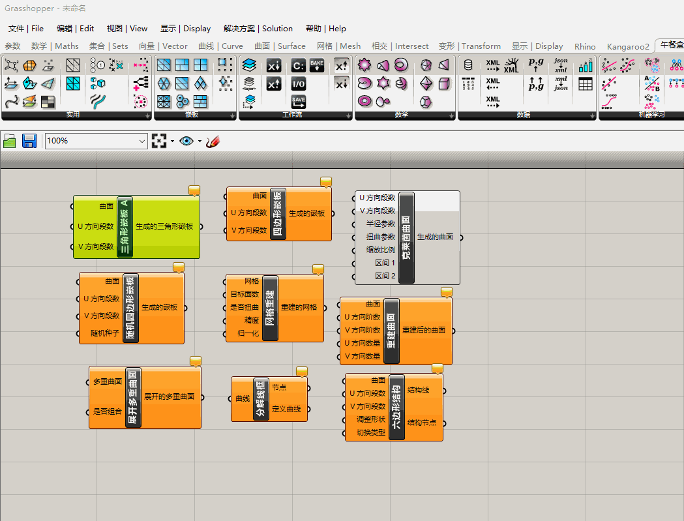Click the C: drive icon
The image size is (684, 521).
click(x=299, y=65)
